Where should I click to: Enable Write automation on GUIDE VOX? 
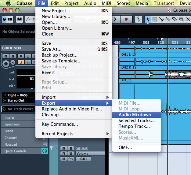(28, 56)
